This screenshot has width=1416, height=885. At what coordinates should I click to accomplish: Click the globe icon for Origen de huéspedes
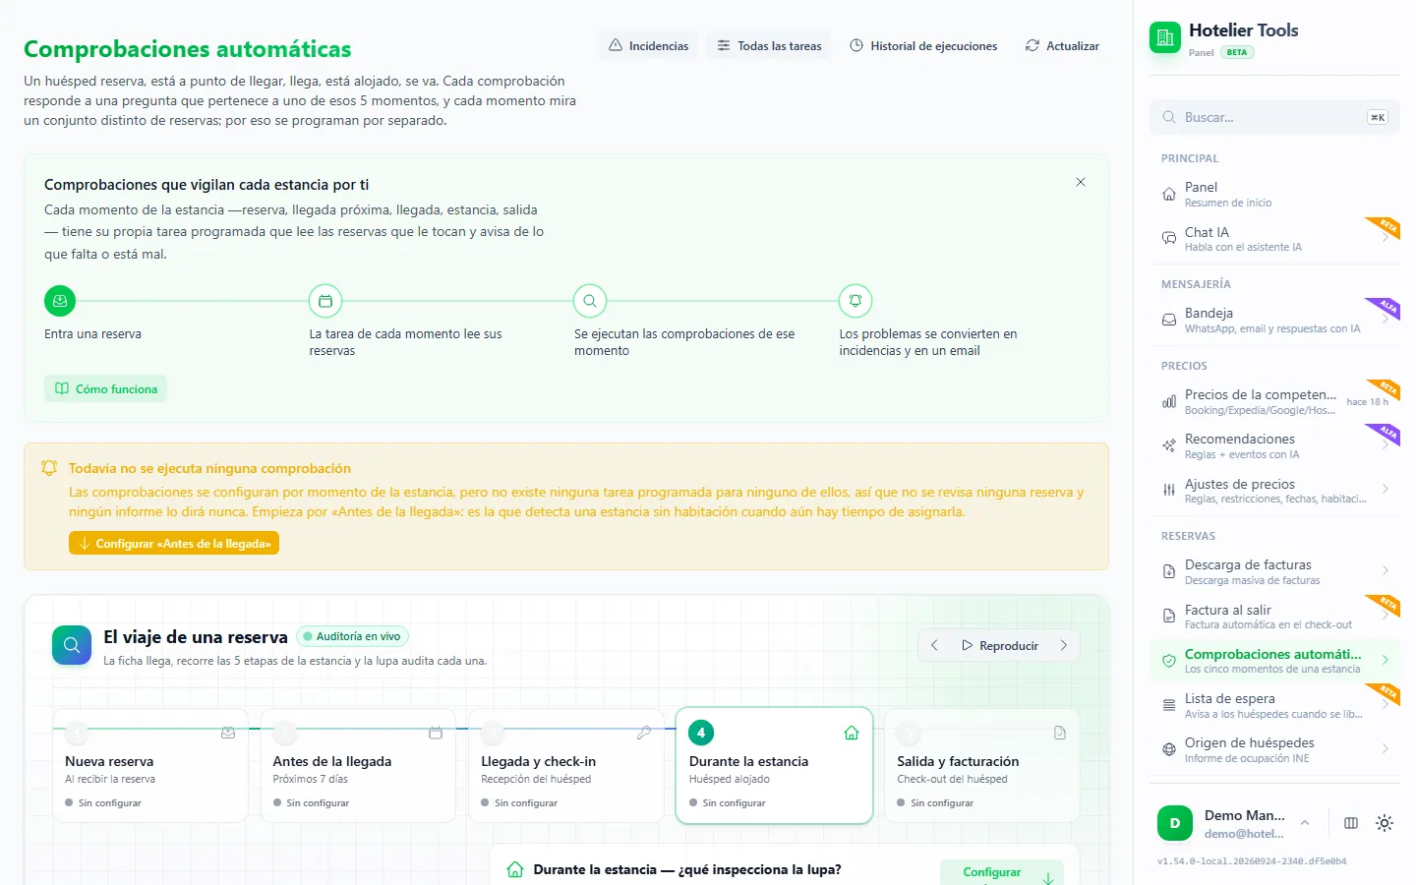click(1169, 749)
